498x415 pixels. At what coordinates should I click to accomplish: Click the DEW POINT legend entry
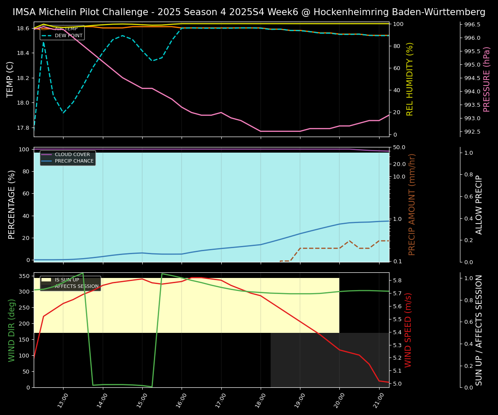point(68,36)
